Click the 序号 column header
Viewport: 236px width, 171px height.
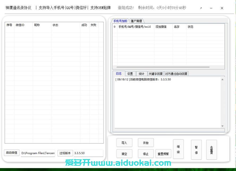pos(9,25)
